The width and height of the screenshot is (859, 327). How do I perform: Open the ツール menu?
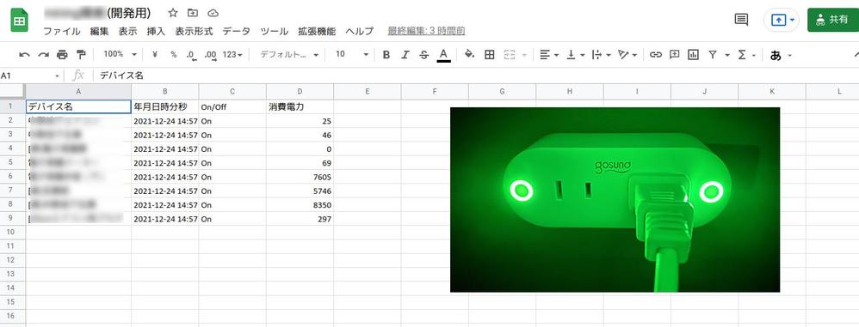[x=274, y=31]
